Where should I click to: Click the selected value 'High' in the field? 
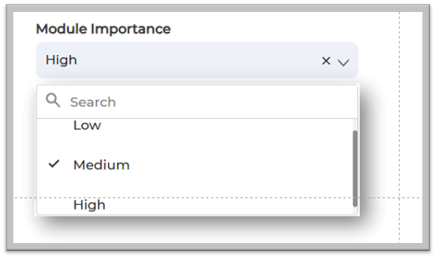tap(61, 60)
